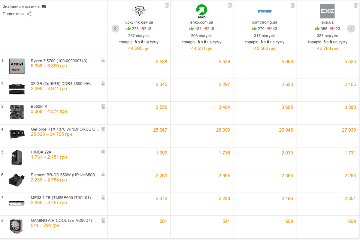Delete HIMBA 22A case from list

[104, 152]
